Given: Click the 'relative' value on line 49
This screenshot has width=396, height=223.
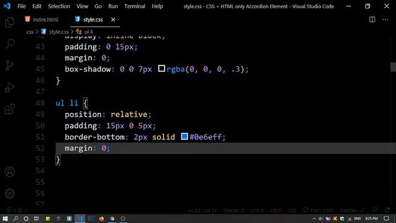Looking at the screenshot, I should (129, 114).
